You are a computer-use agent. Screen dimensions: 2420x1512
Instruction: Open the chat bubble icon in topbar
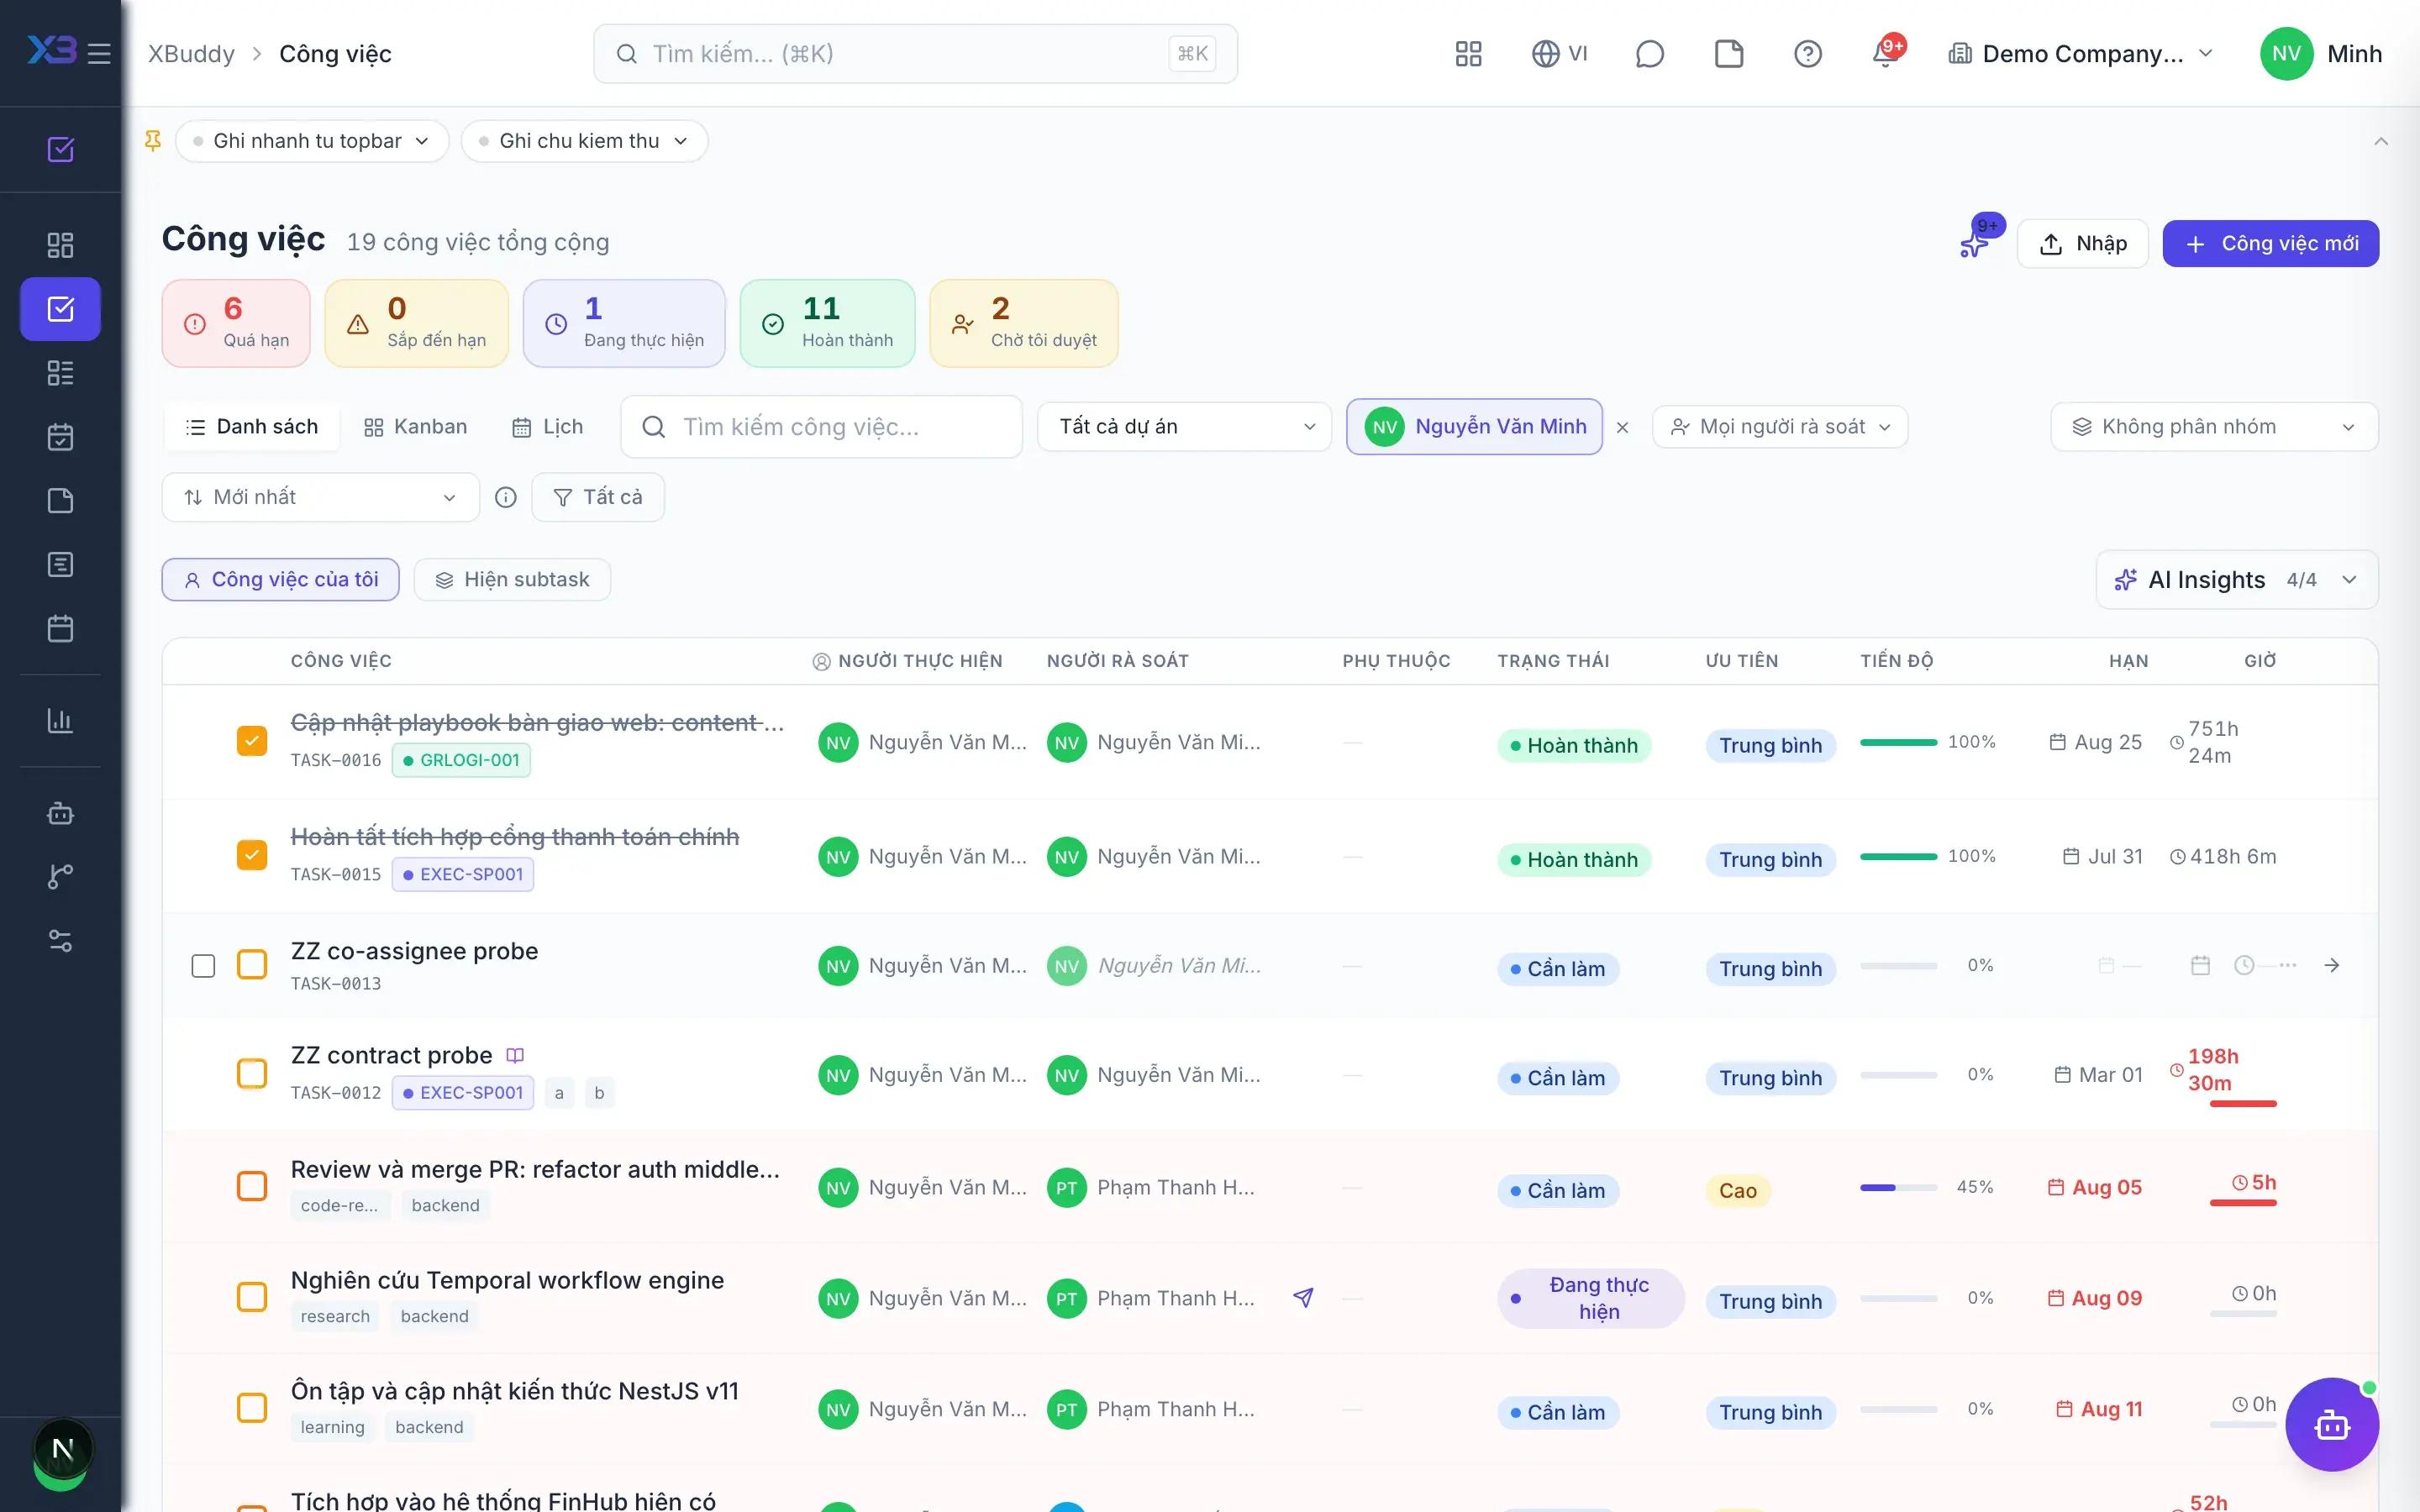(x=1649, y=53)
